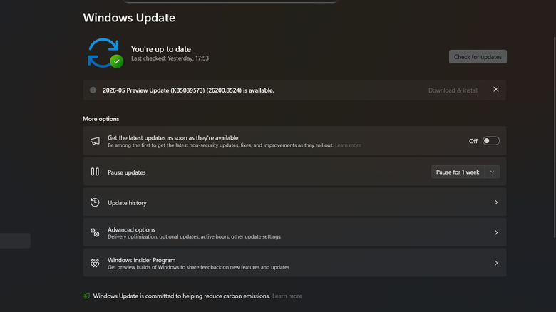Click the Update history clock icon
Viewport: 556px width, 312px height.
[95, 202]
